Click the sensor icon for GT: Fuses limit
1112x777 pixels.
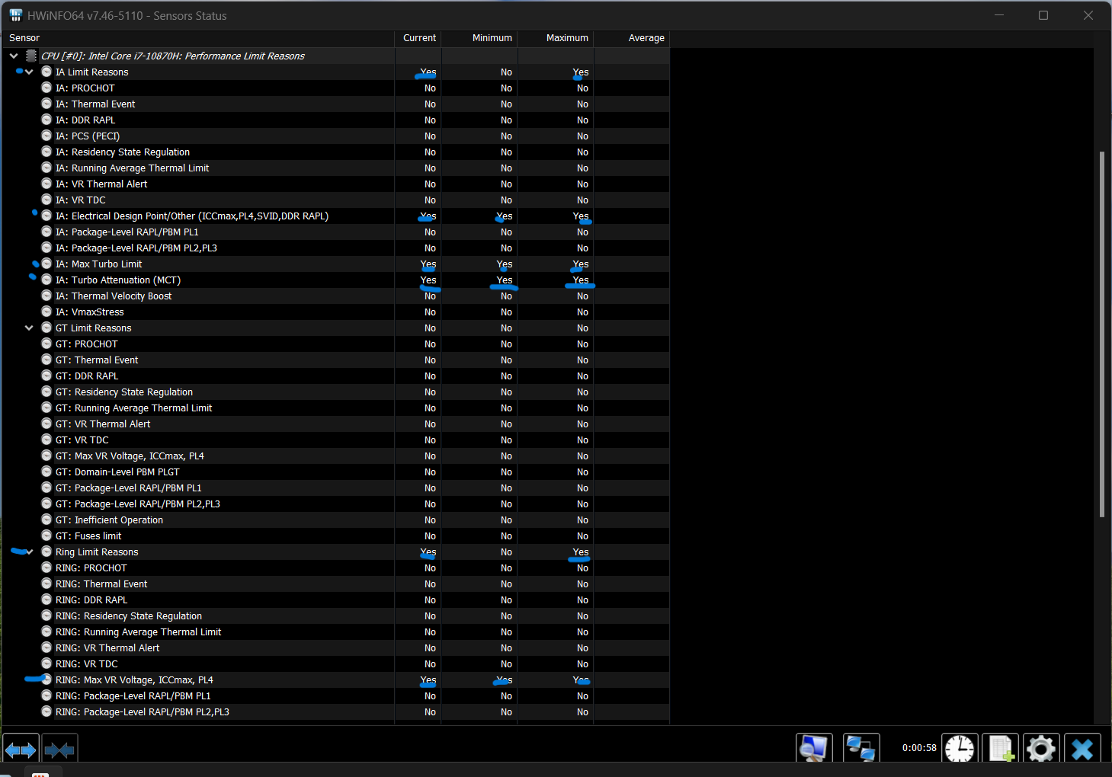pos(46,536)
